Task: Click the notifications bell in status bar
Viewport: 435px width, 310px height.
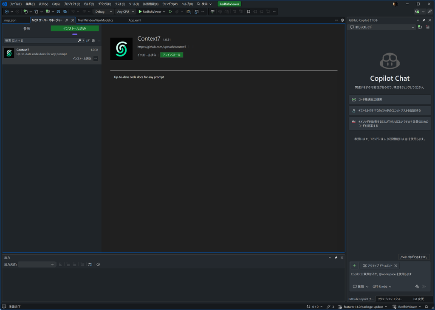Action: (427, 307)
